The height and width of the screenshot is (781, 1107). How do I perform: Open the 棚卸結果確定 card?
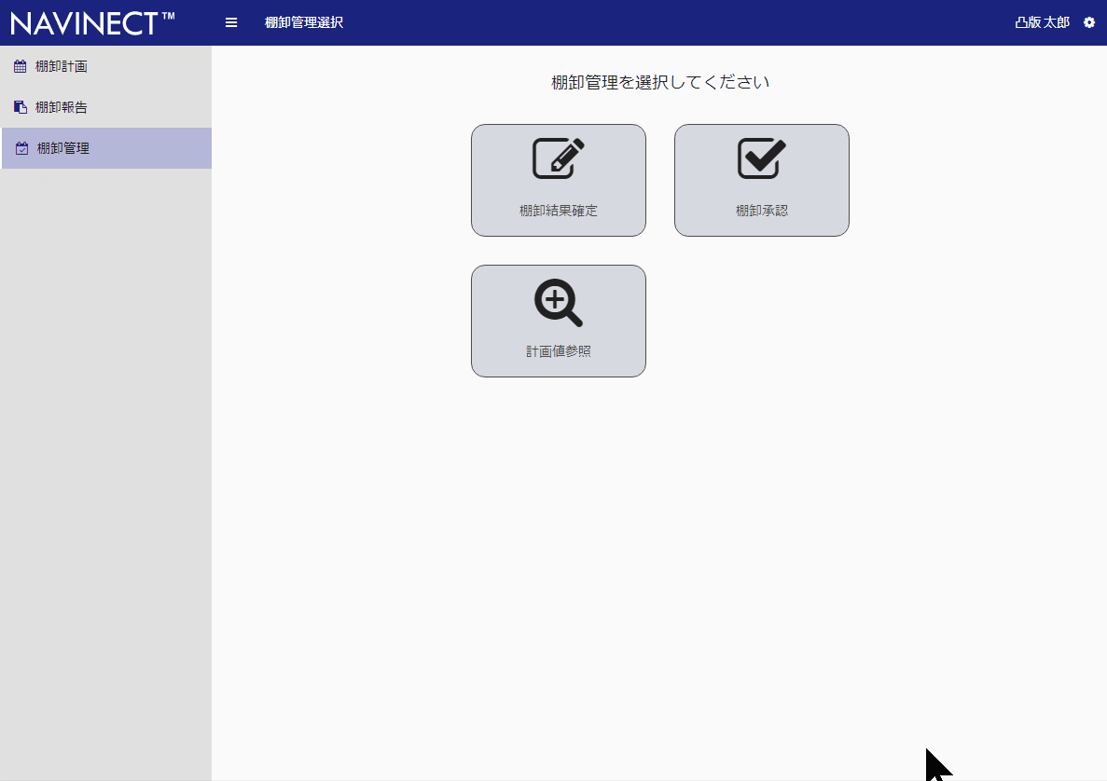[x=558, y=180]
